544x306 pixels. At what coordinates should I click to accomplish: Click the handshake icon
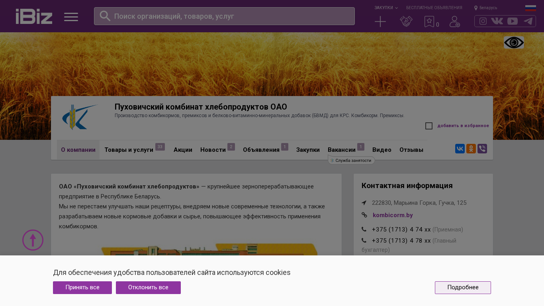pyautogui.click(x=406, y=22)
